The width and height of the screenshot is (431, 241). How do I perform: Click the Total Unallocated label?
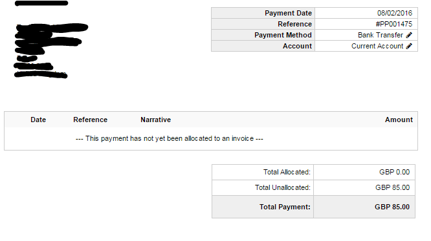click(283, 187)
